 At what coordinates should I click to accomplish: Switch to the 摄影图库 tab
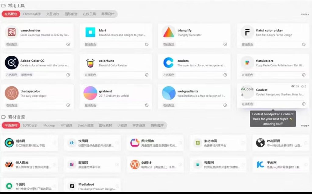point(157,125)
